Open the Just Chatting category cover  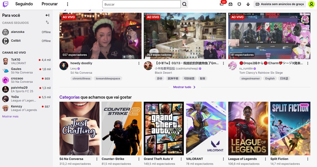pos(80,129)
